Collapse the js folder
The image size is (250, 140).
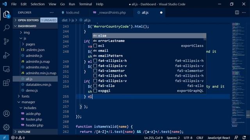[x=35, y=38]
